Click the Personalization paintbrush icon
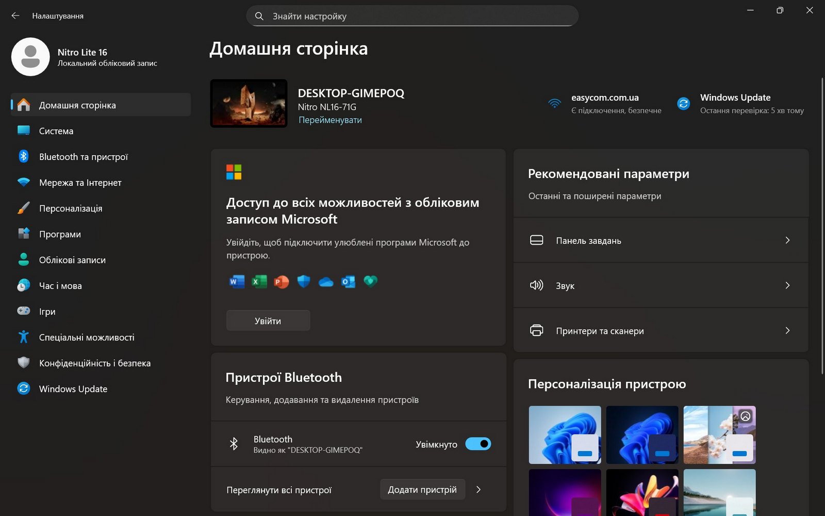The image size is (825, 516). click(24, 208)
